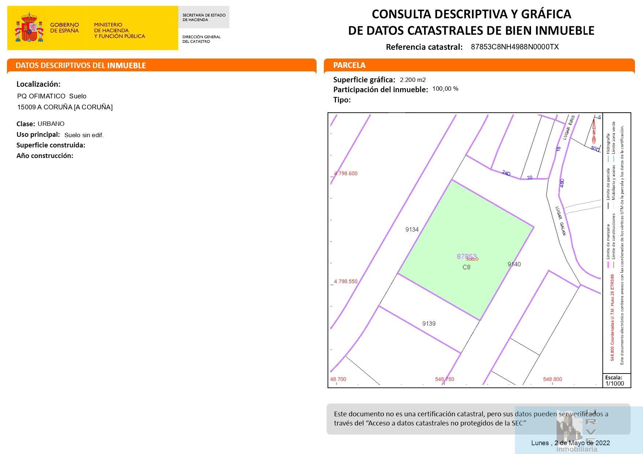The height and width of the screenshot is (454, 643).
Task: Select parcel label 9139 on the map
Action: tap(429, 323)
